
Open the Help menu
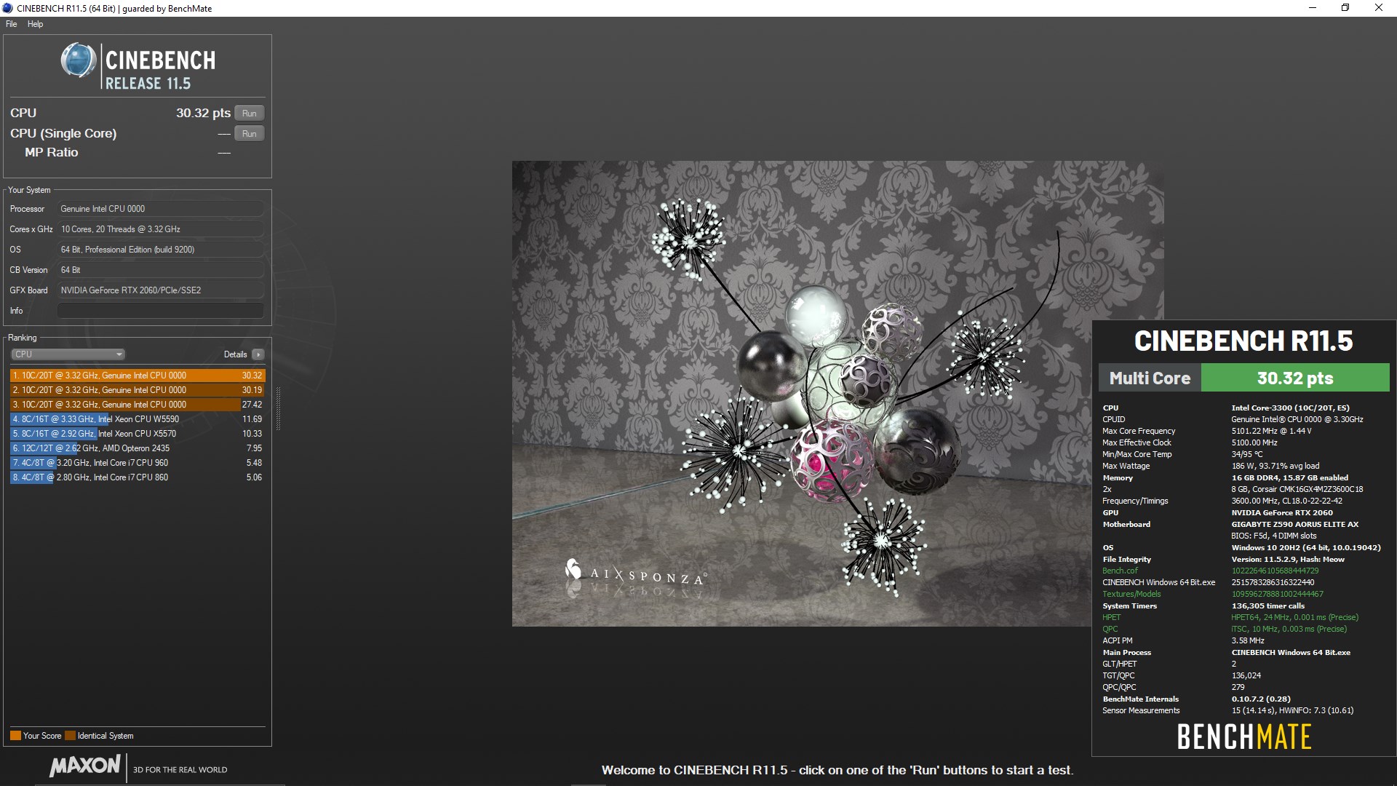pos(35,24)
